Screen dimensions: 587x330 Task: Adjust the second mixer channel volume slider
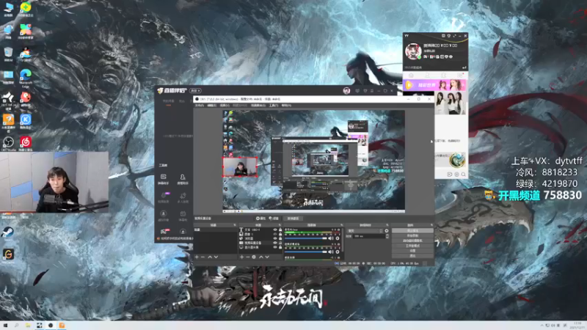306,252
